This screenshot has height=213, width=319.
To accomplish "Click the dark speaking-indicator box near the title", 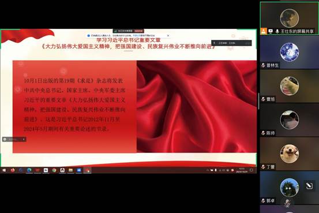I will coord(231,43).
